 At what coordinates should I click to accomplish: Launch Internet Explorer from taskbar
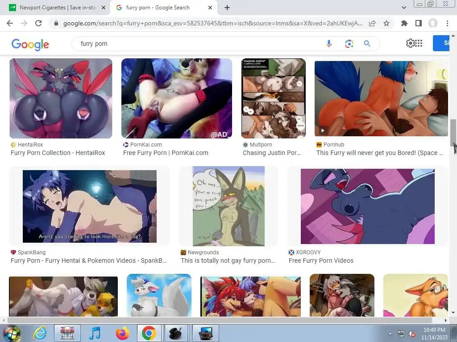pos(40,333)
